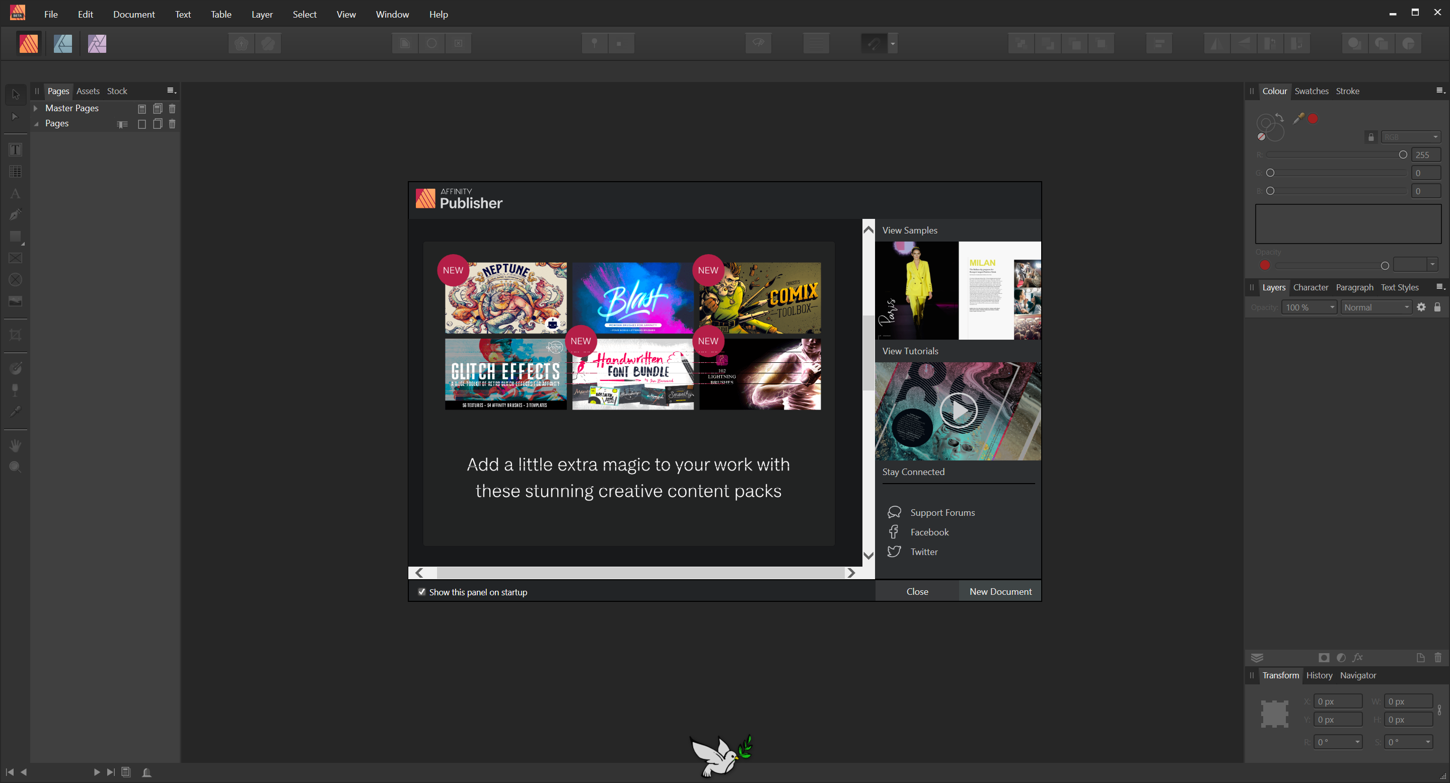Play the View Tutorials video thumbnail
This screenshot has width=1450, height=783.
point(958,411)
